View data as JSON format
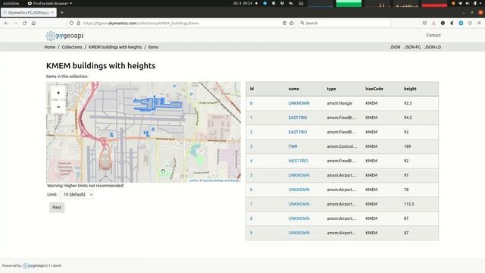Viewport: 485px width, 273px height. pyautogui.click(x=395, y=47)
